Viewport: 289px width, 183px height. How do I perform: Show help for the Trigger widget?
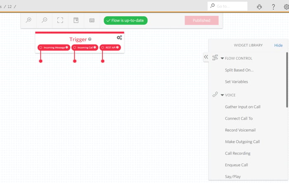pos(90,39)
